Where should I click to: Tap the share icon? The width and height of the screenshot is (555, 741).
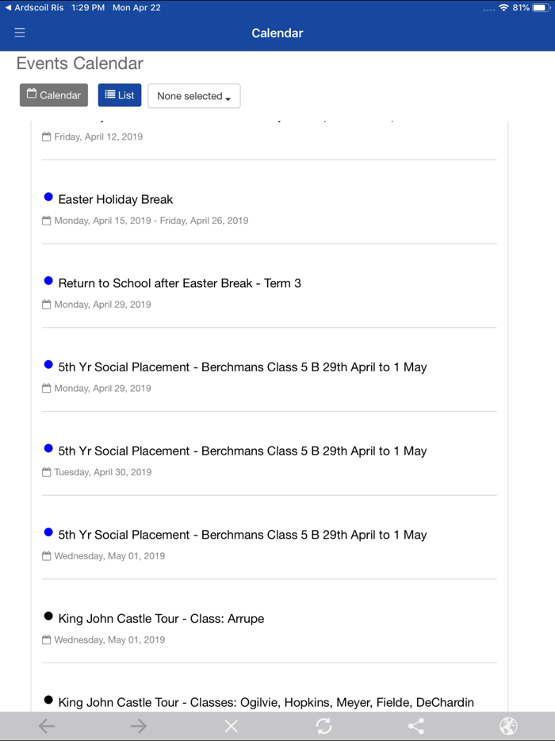pyautogui.click(x=416, y=726)
